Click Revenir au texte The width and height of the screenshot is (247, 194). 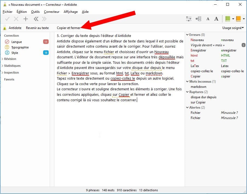[37, 28]
